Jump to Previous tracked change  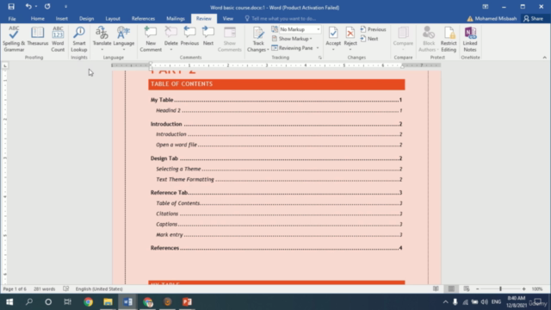point(373,29)
